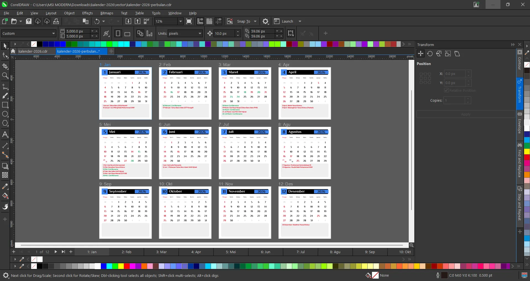Expand the Custom page size dropdown
This screenshot has width=530, height=281.
pyautogui.click(x=53, y=34)
